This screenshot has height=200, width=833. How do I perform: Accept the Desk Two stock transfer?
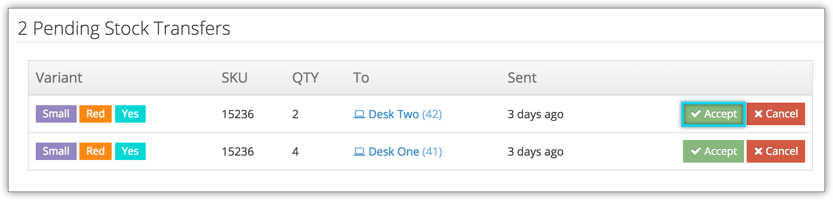pos(713,114)
